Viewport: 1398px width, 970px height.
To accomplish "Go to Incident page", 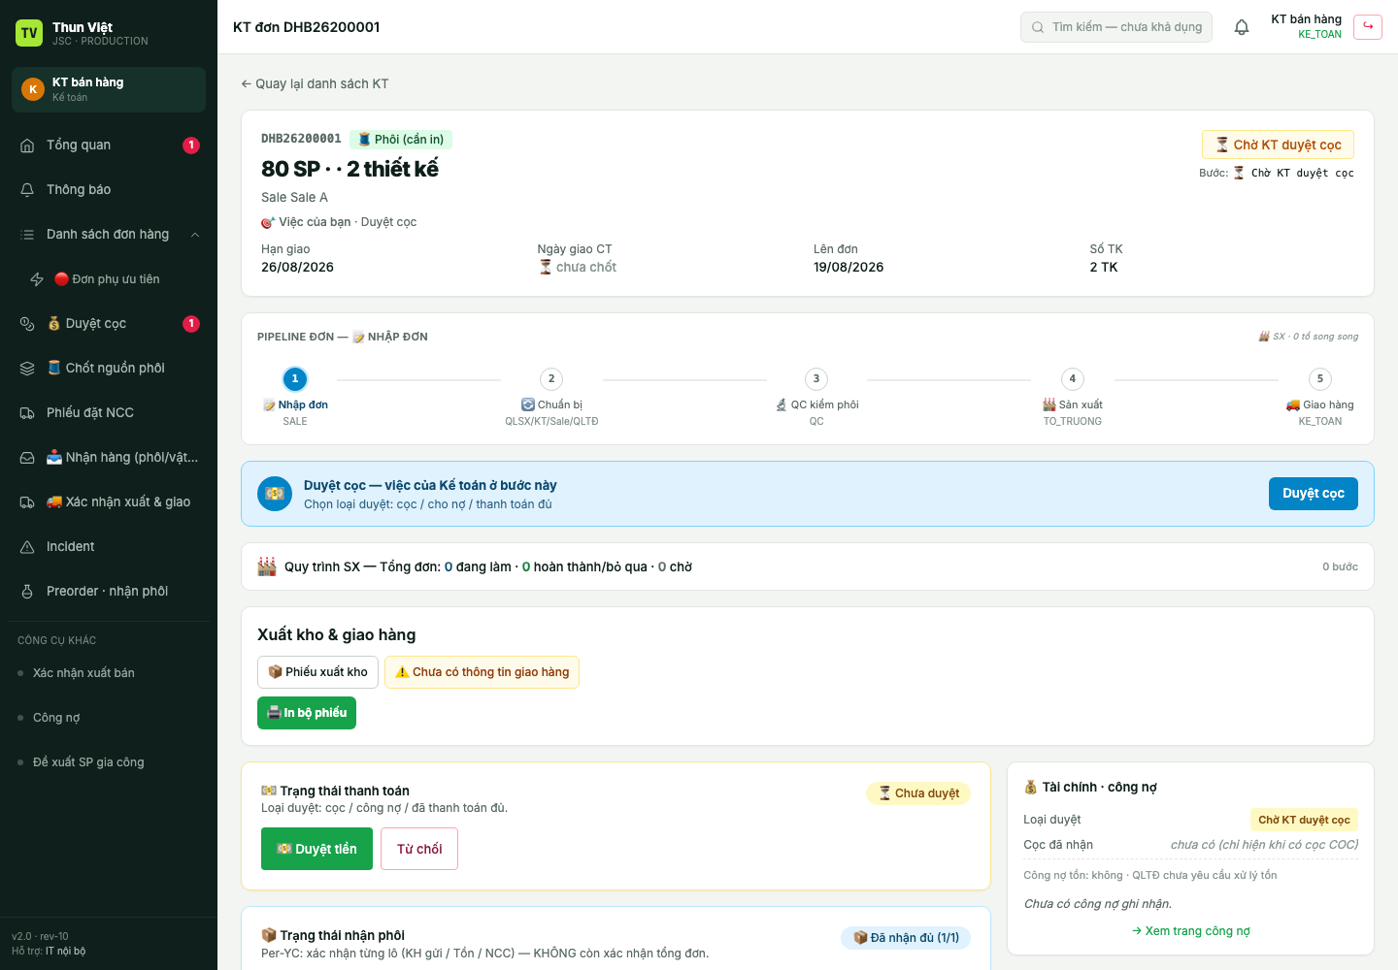I will (x=109, y=547).
